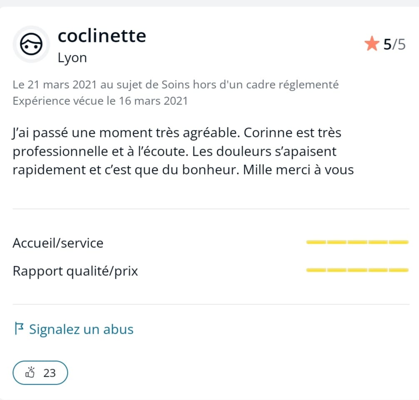The height and width of the screenshot is (400, 419).
Task: Click the Rapport qualité/prix label
Action: tap(75, 271)
